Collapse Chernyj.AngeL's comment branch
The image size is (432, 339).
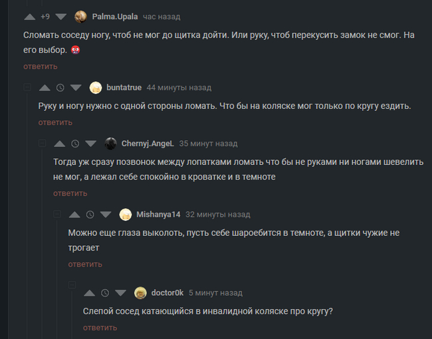pos(42,144)
